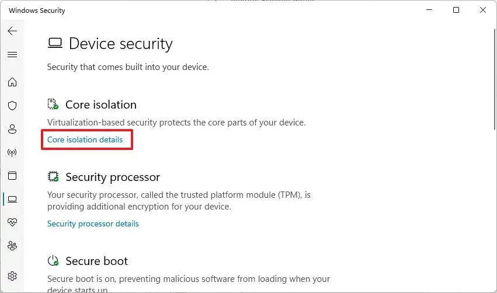Screen dimensions: 497x293
Task: Select the Device security sidebar icon
Action: [12, 199]
